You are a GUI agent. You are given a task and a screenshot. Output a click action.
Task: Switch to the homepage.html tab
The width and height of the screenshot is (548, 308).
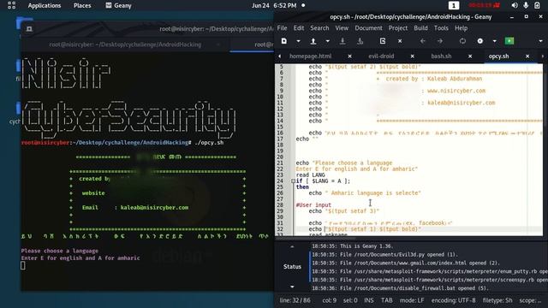(x=310, y=56)
